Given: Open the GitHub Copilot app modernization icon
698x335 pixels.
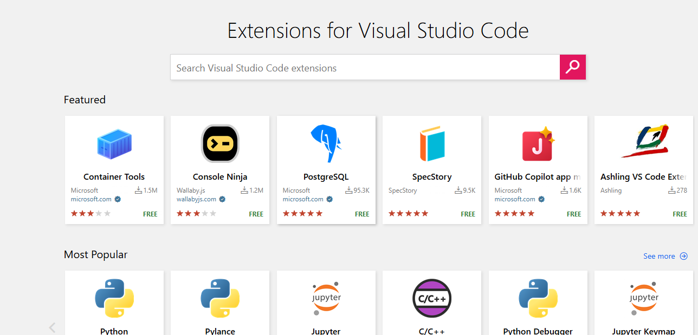Looking at the screenshot, I should point(537,144).
